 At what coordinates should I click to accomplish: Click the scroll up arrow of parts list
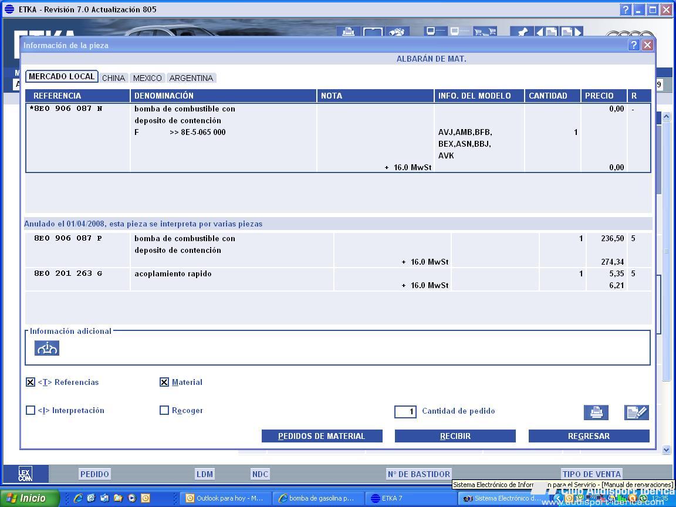tap(666, 116)
